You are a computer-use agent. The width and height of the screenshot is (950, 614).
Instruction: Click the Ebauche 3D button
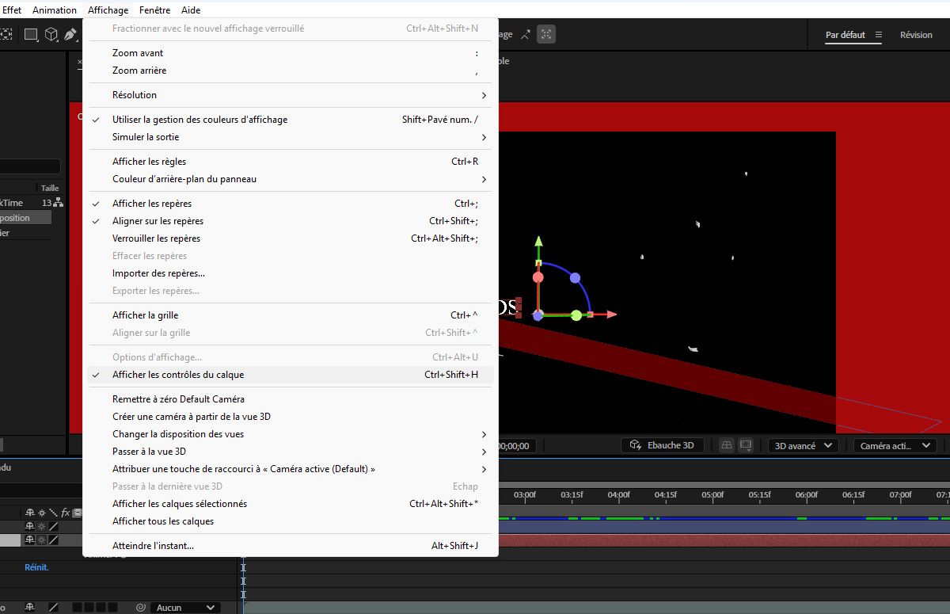click(x=662, y=446)
